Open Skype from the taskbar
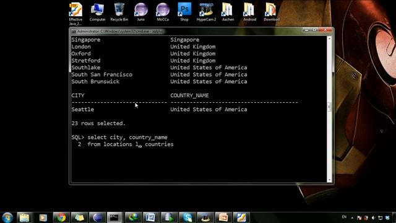396x223 pixels. 187,217
